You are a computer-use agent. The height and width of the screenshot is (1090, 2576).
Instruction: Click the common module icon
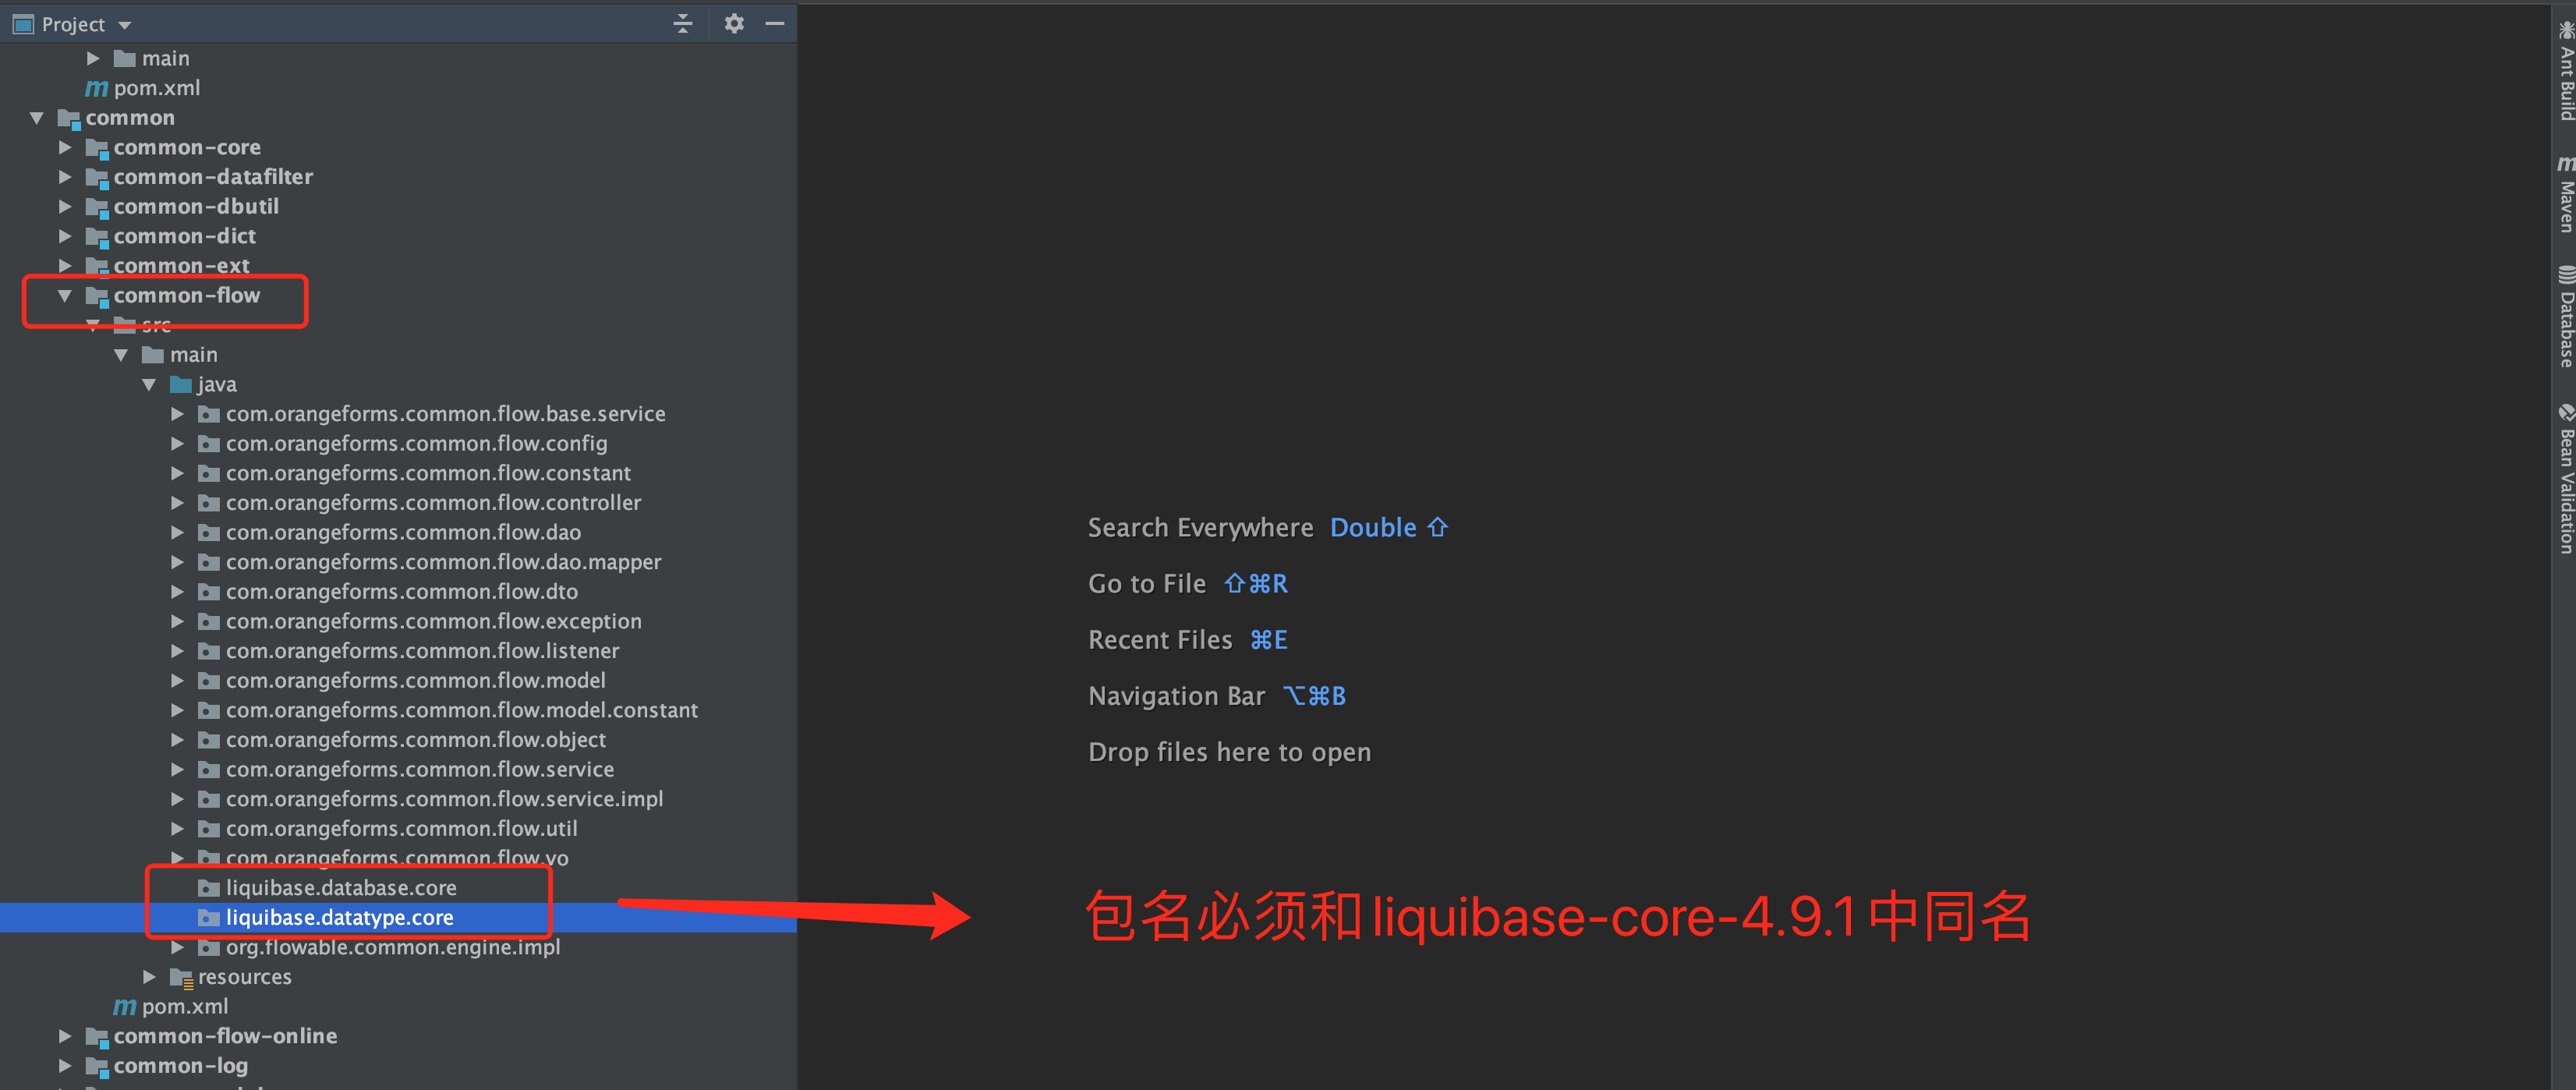point(70,118)
